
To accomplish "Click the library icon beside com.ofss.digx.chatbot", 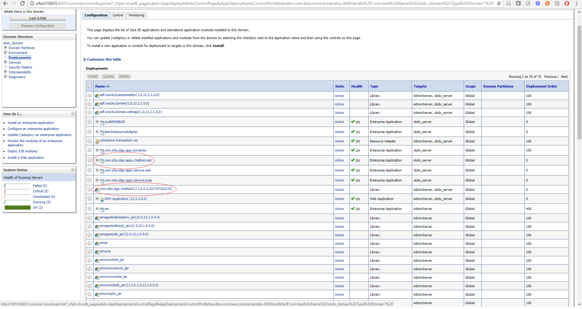I will [97, 190].
